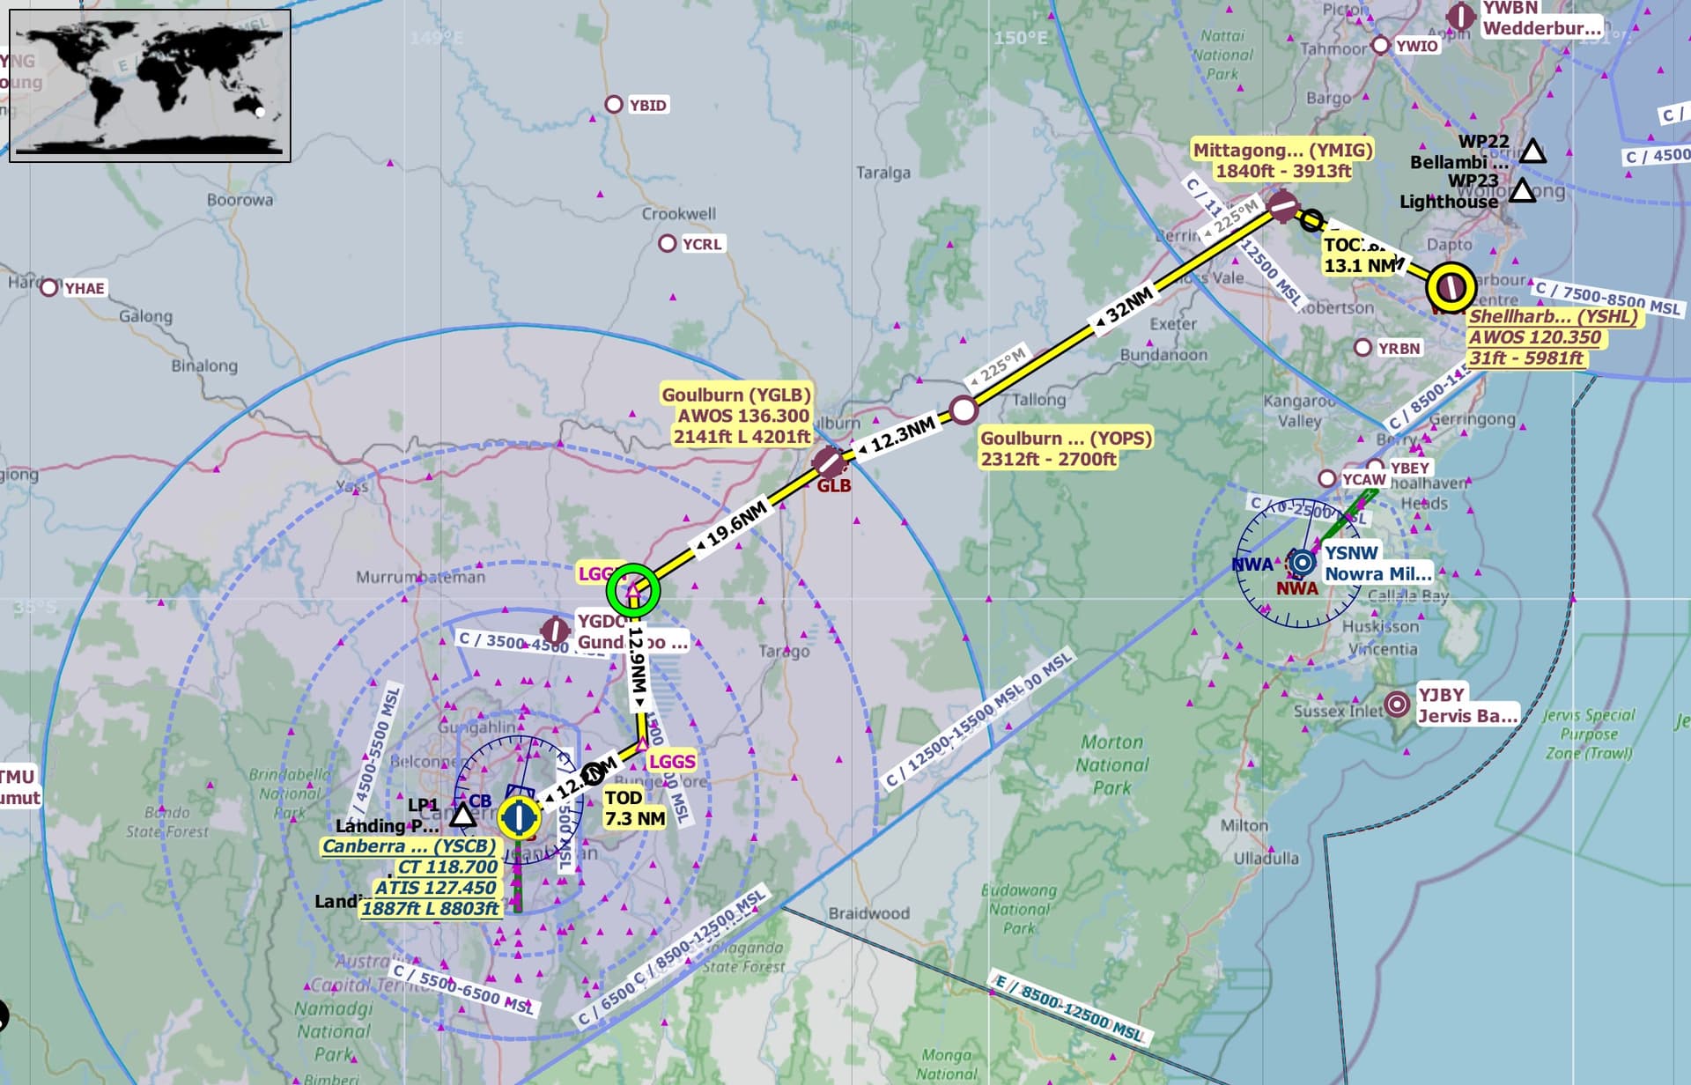Click the WP23 Lighthouse waypoint triangle
The image size is (1691, 1085).
point(1523,189)
